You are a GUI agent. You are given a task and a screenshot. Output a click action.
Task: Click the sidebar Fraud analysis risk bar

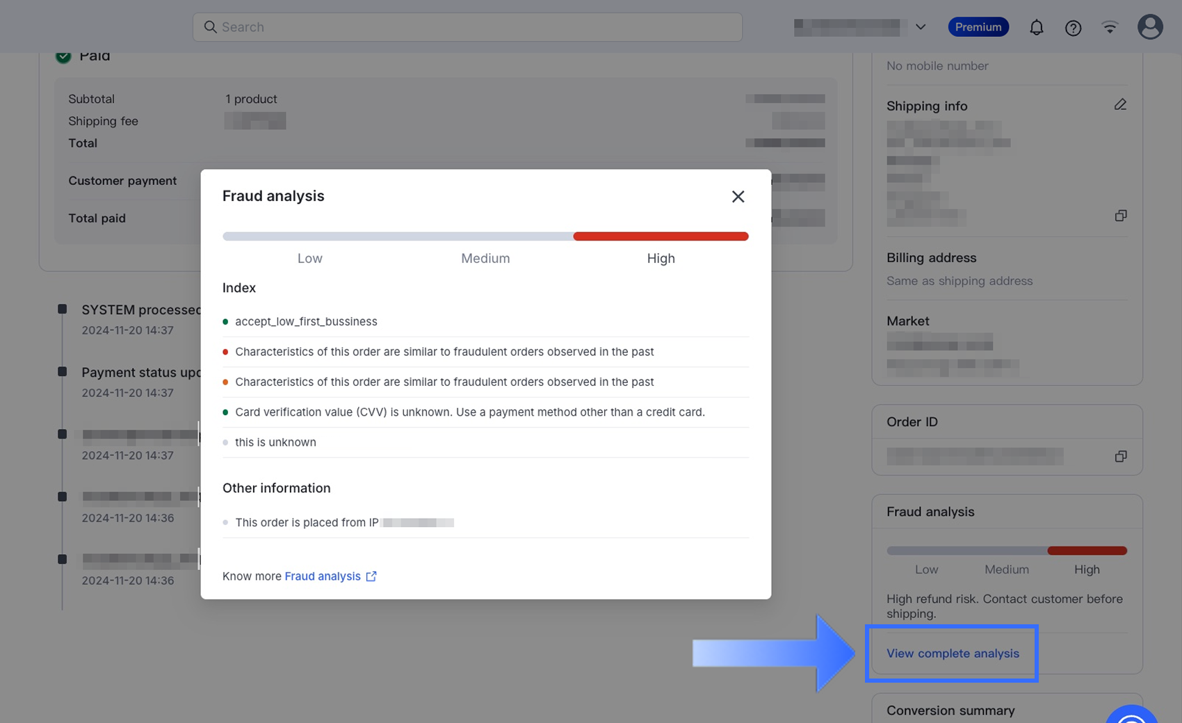point(1006,551)
